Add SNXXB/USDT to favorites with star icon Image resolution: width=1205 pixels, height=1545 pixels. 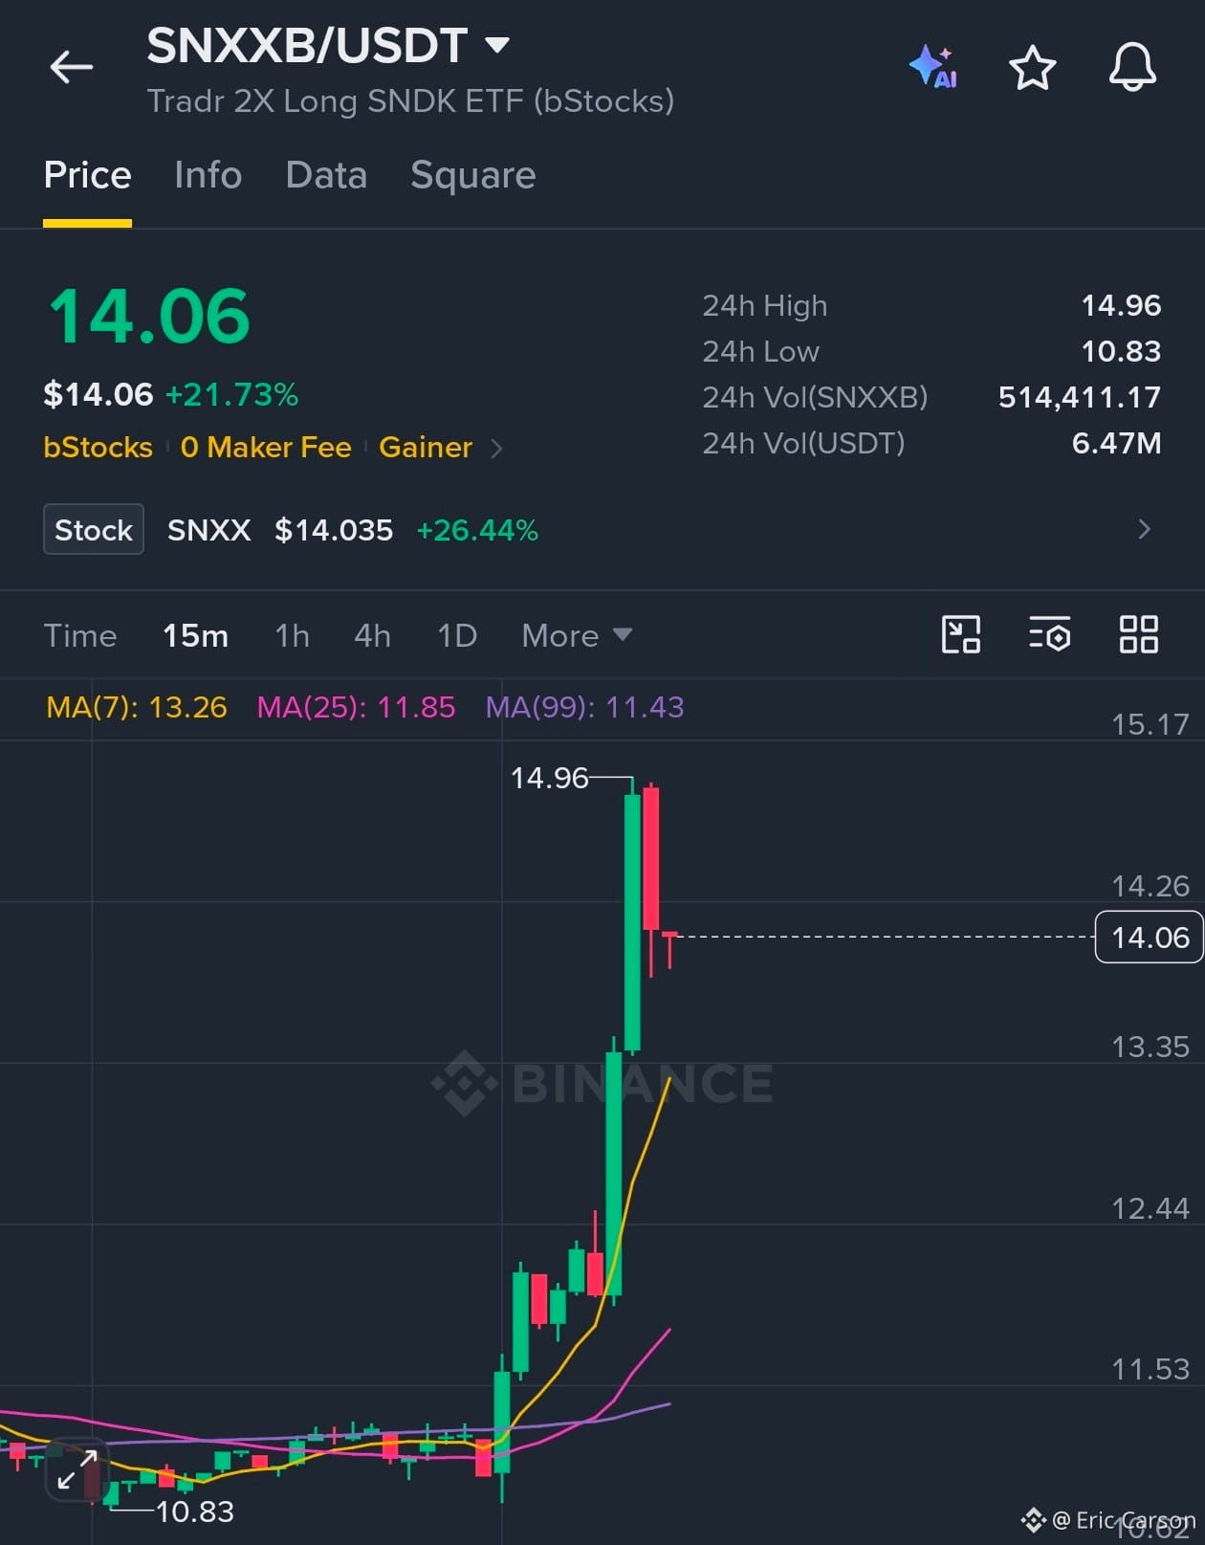[1033, 68]
